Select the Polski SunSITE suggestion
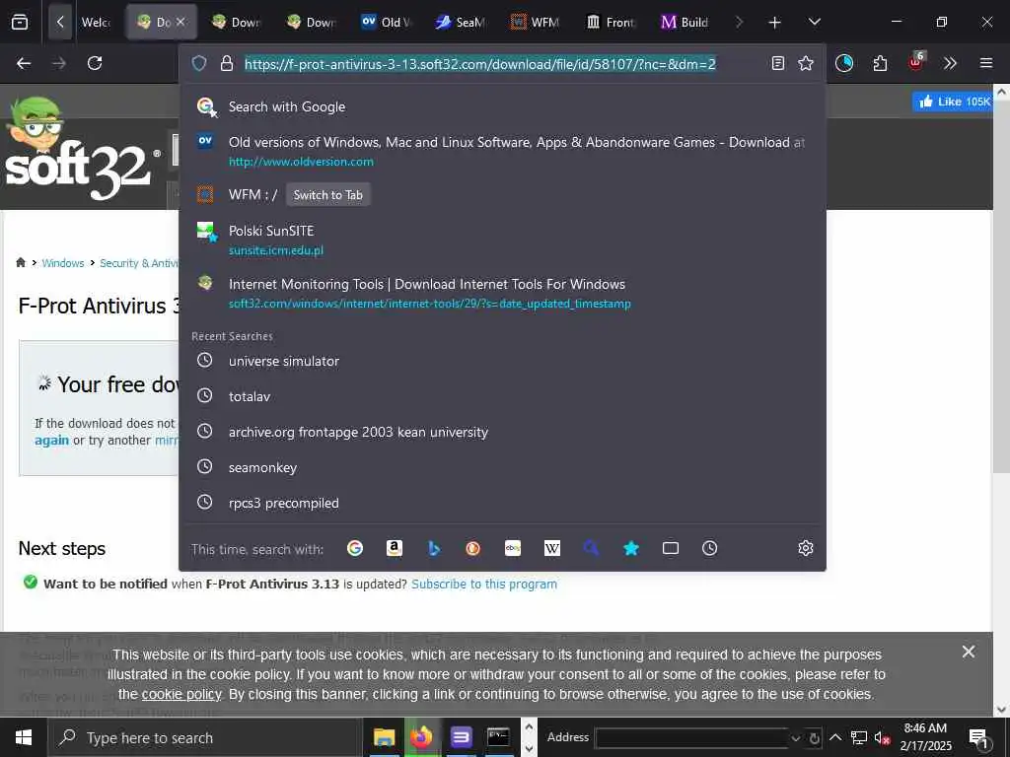This screenshot has height=757, width=1010. tap(502, 240)
